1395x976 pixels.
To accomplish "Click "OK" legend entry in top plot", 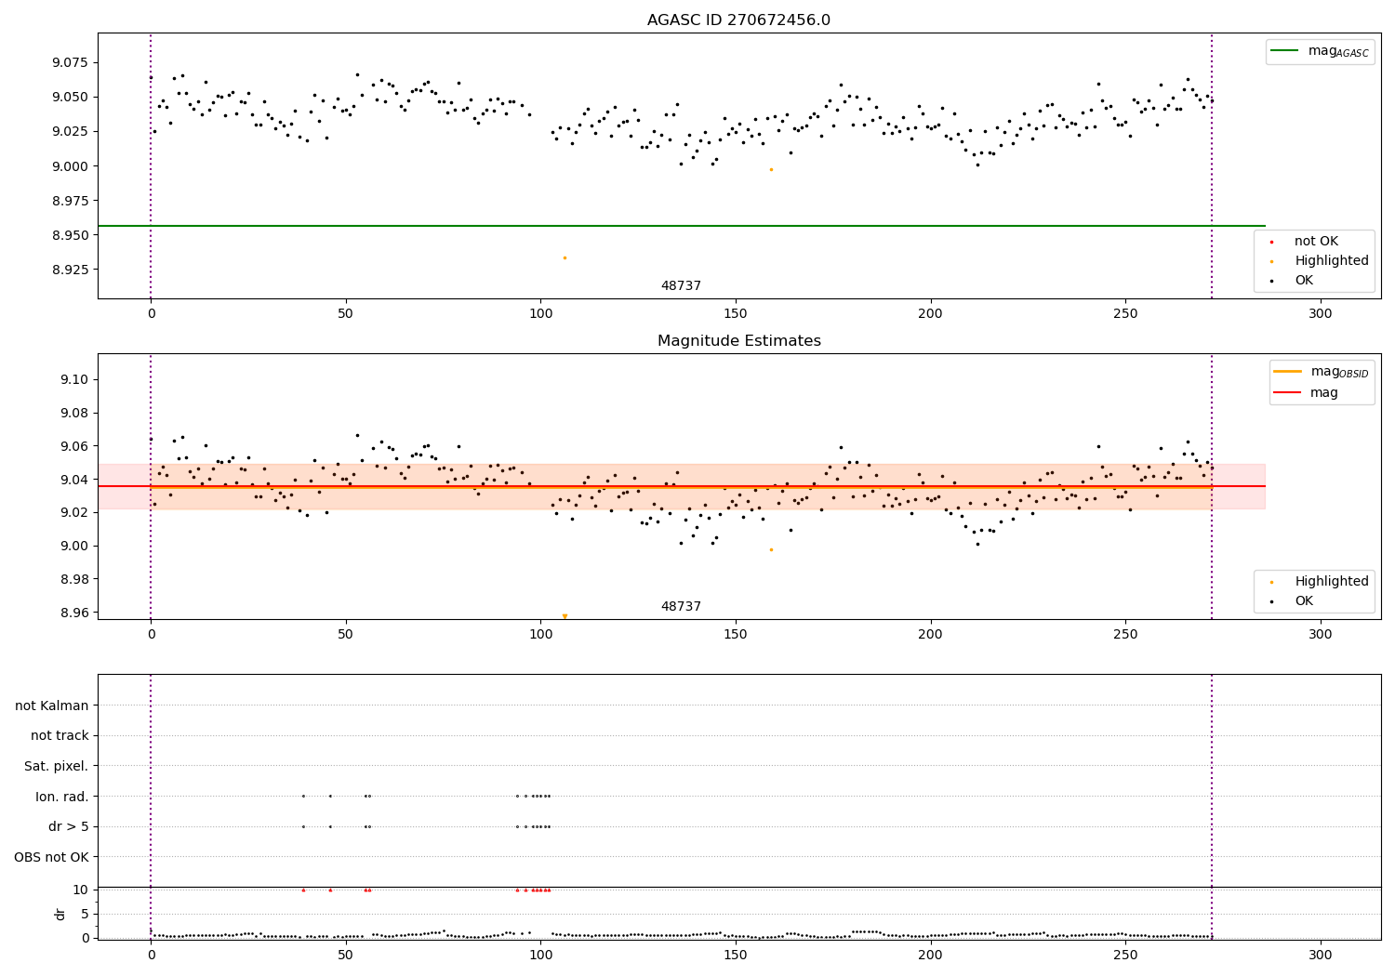I will (x=1293, y=281).
